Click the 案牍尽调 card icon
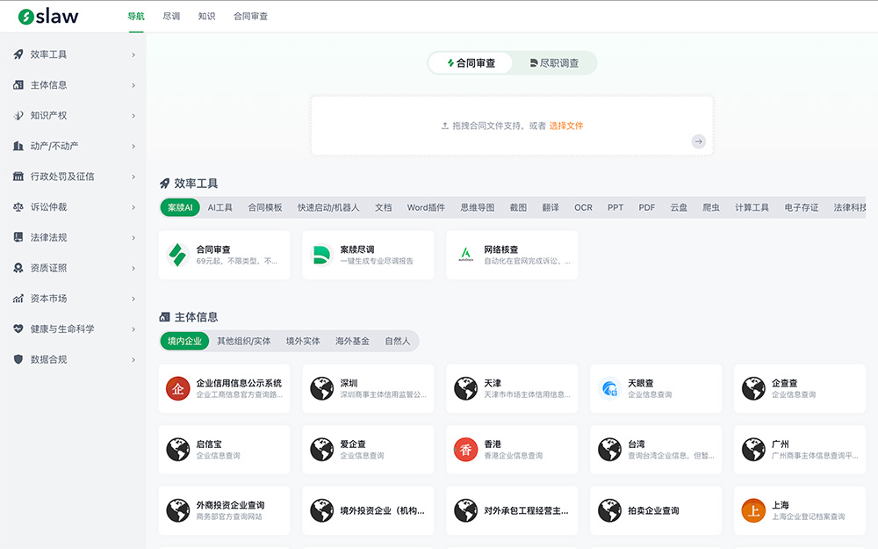Viewport: 878px width, 549px height. [x=322, y=255]
